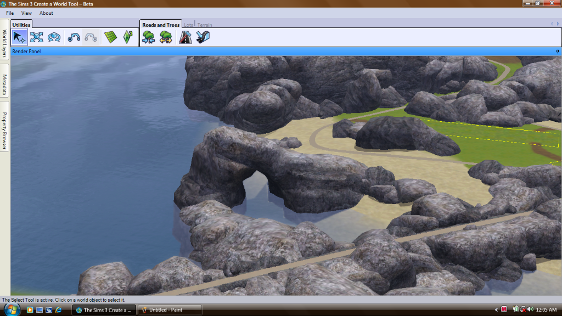Select the tree placement tool with blue arrows
Viewport: 562px width, 316px height.
pos(148,37)
